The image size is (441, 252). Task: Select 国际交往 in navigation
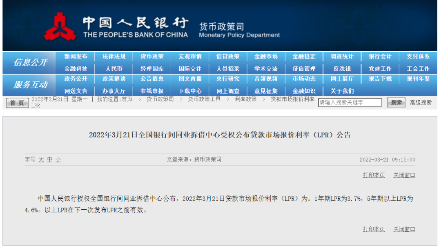click(190, 69)
